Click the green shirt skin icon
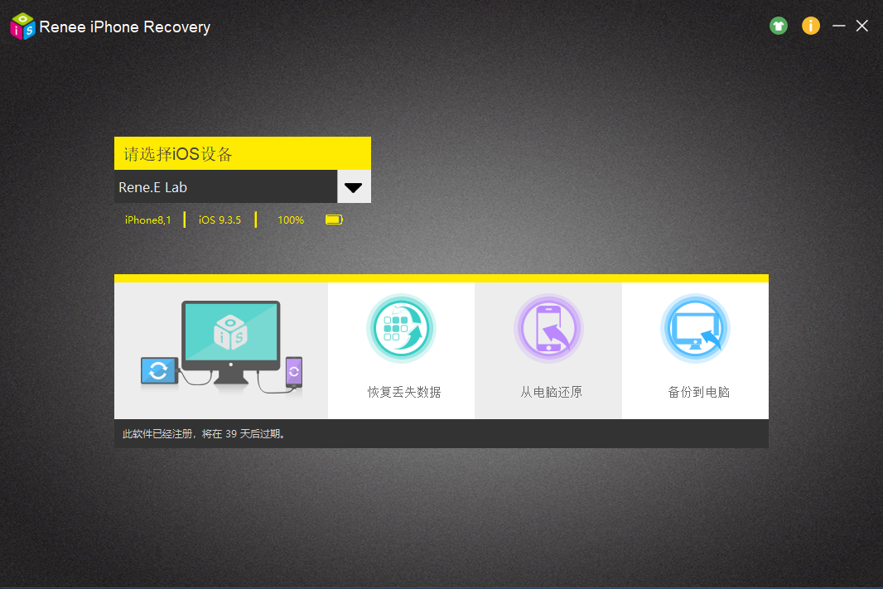 [x=779, y=26]
